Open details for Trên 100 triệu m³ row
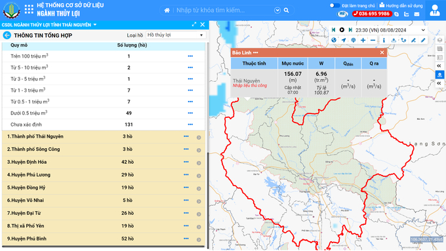Screen dimensions: 446x251 [190, 56]
